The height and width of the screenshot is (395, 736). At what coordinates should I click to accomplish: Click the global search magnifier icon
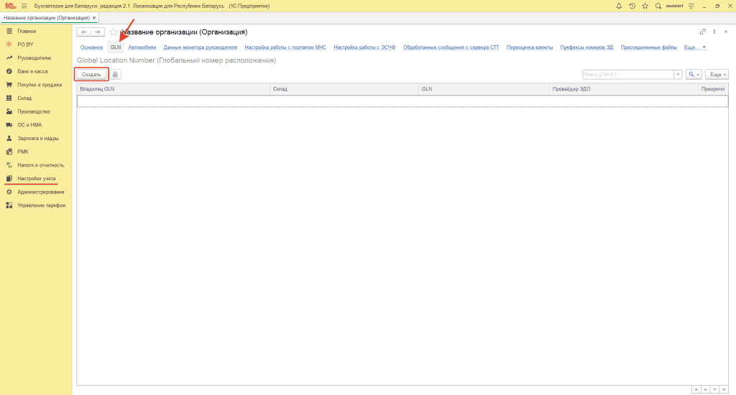(658, 6)
